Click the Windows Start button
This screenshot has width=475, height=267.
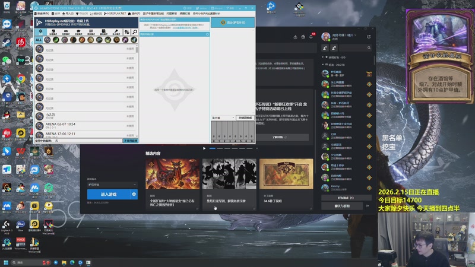coord(6,262)
